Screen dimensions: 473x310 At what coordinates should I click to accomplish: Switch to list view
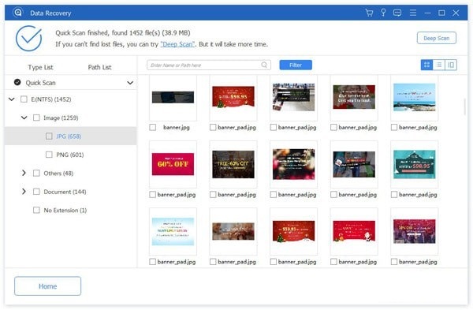pyautogui.click(x=439, y=65)
